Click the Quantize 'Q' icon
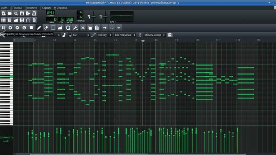This screenshot has height=155, width=276. (68, 28)
